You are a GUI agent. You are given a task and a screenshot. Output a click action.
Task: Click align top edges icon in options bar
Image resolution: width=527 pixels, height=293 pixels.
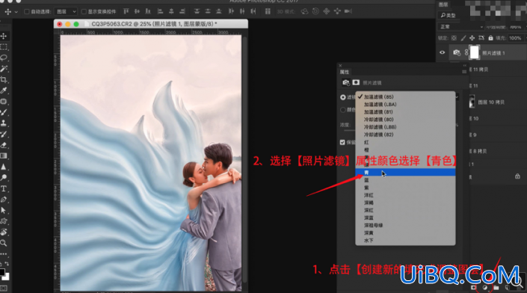pyautogui.click(x=126, y=11)
